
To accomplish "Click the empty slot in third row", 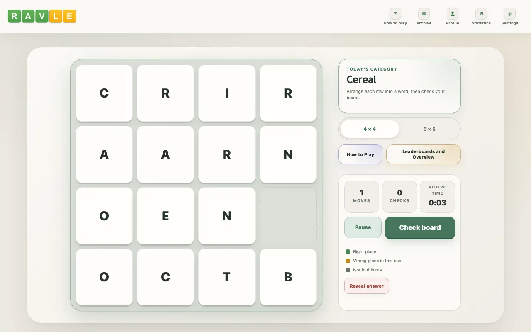I will tap(288, 216).
